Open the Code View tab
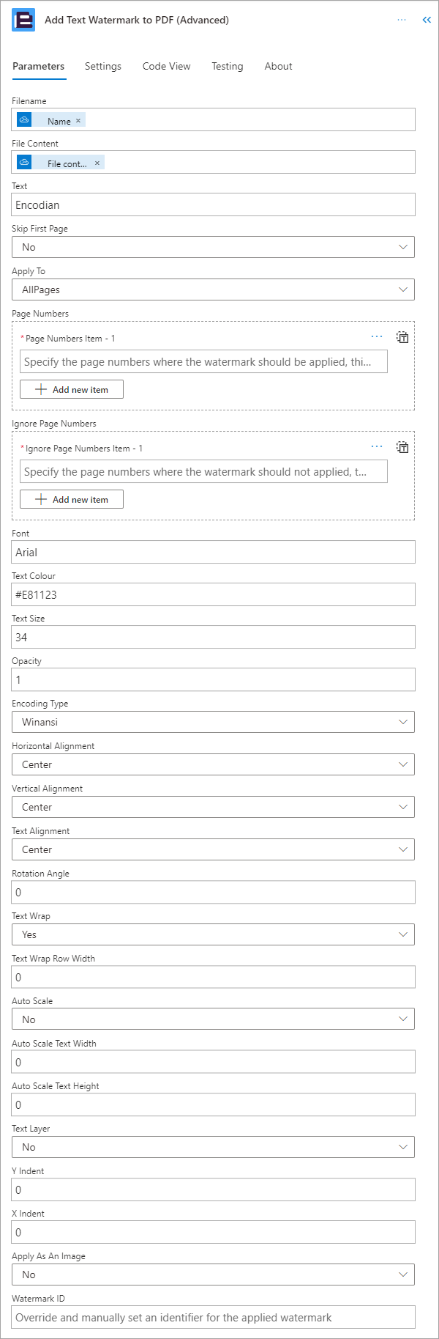 (167, 66)
